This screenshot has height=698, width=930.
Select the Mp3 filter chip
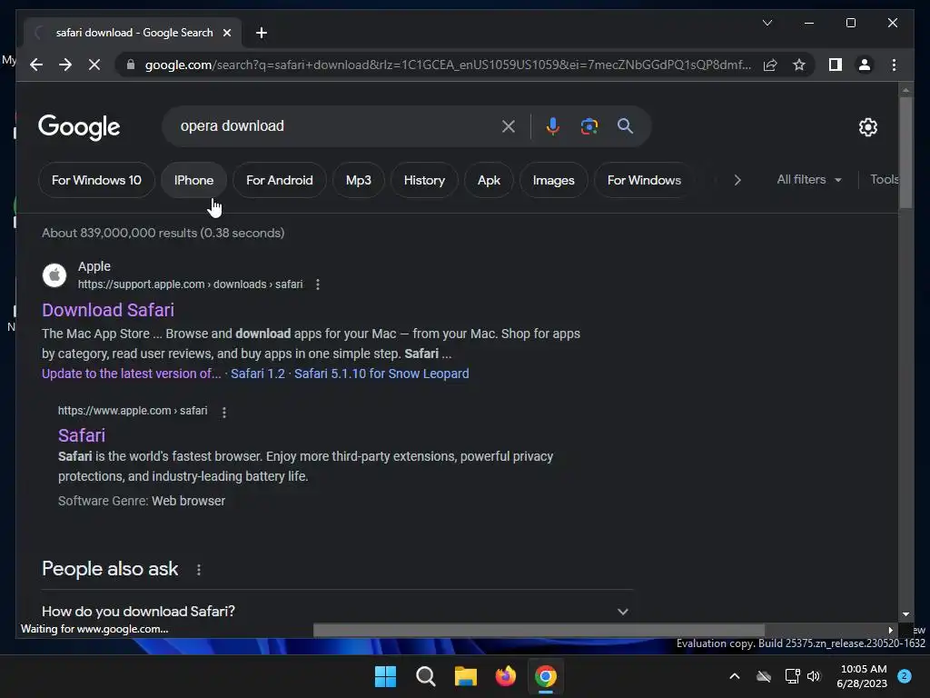point(358,180)
